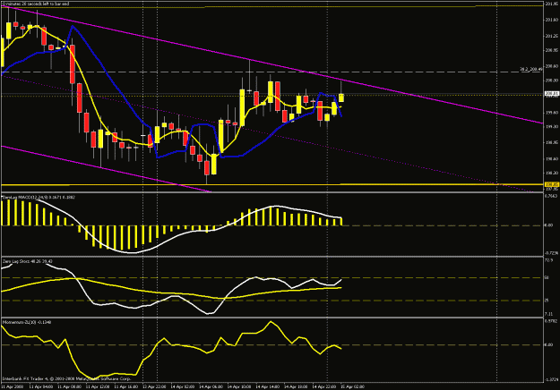The image size is (560, 390).
Task: Select the yellow line in stochastic pane
Action: pos(171,293)
